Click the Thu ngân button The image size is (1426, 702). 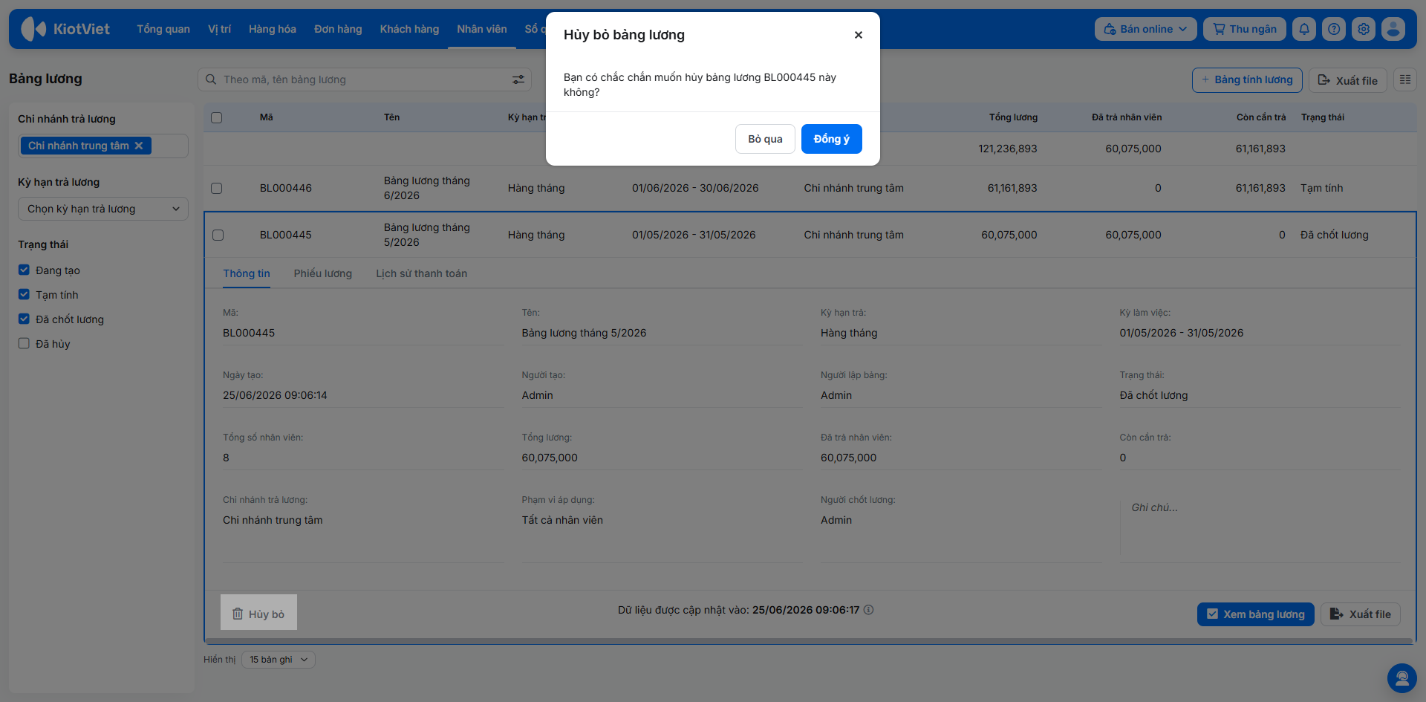(x=1245, y=29)
